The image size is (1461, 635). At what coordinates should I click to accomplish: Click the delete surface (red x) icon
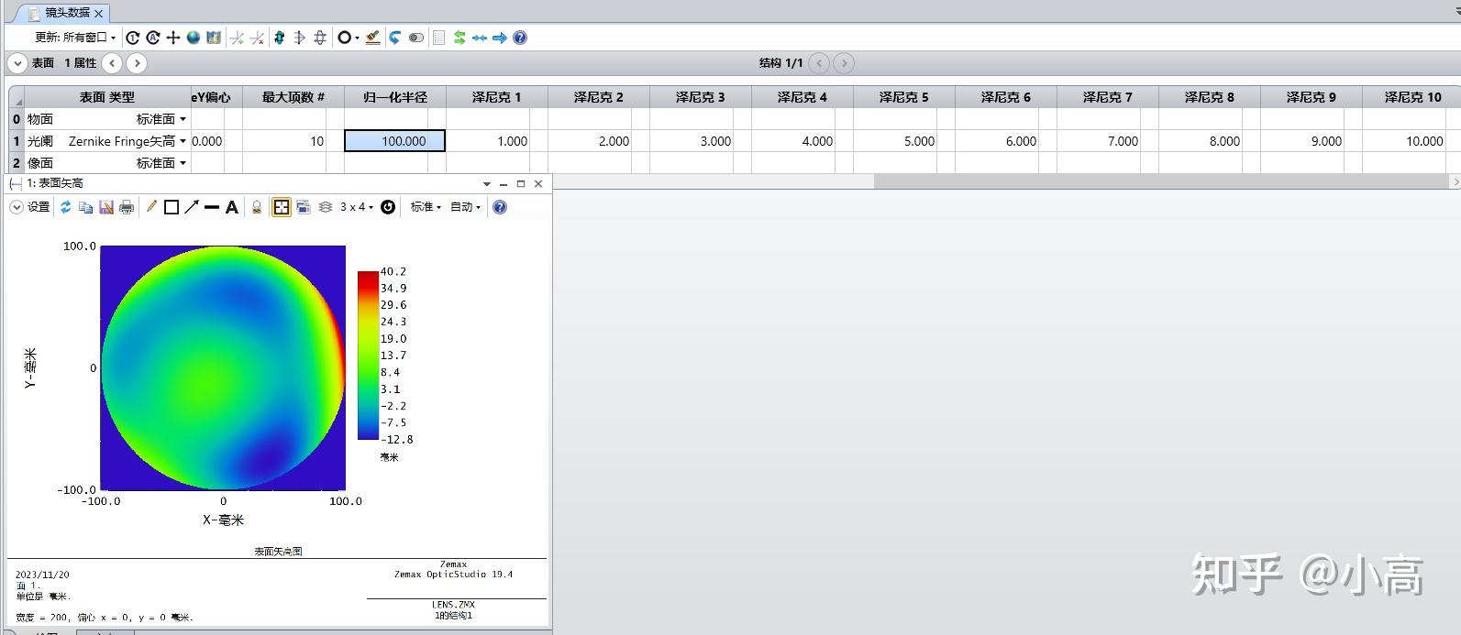(258, 38)
